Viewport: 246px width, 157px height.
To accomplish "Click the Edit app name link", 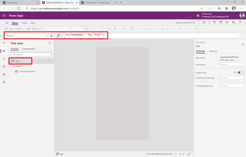I will coord(227,60).
